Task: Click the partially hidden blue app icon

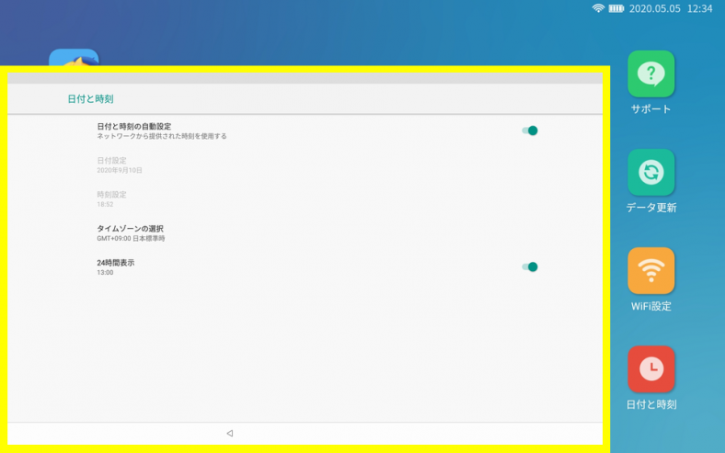Action: point(74,57)
